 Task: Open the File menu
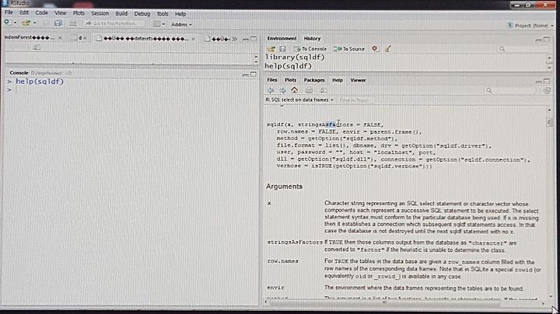(9, 12)
